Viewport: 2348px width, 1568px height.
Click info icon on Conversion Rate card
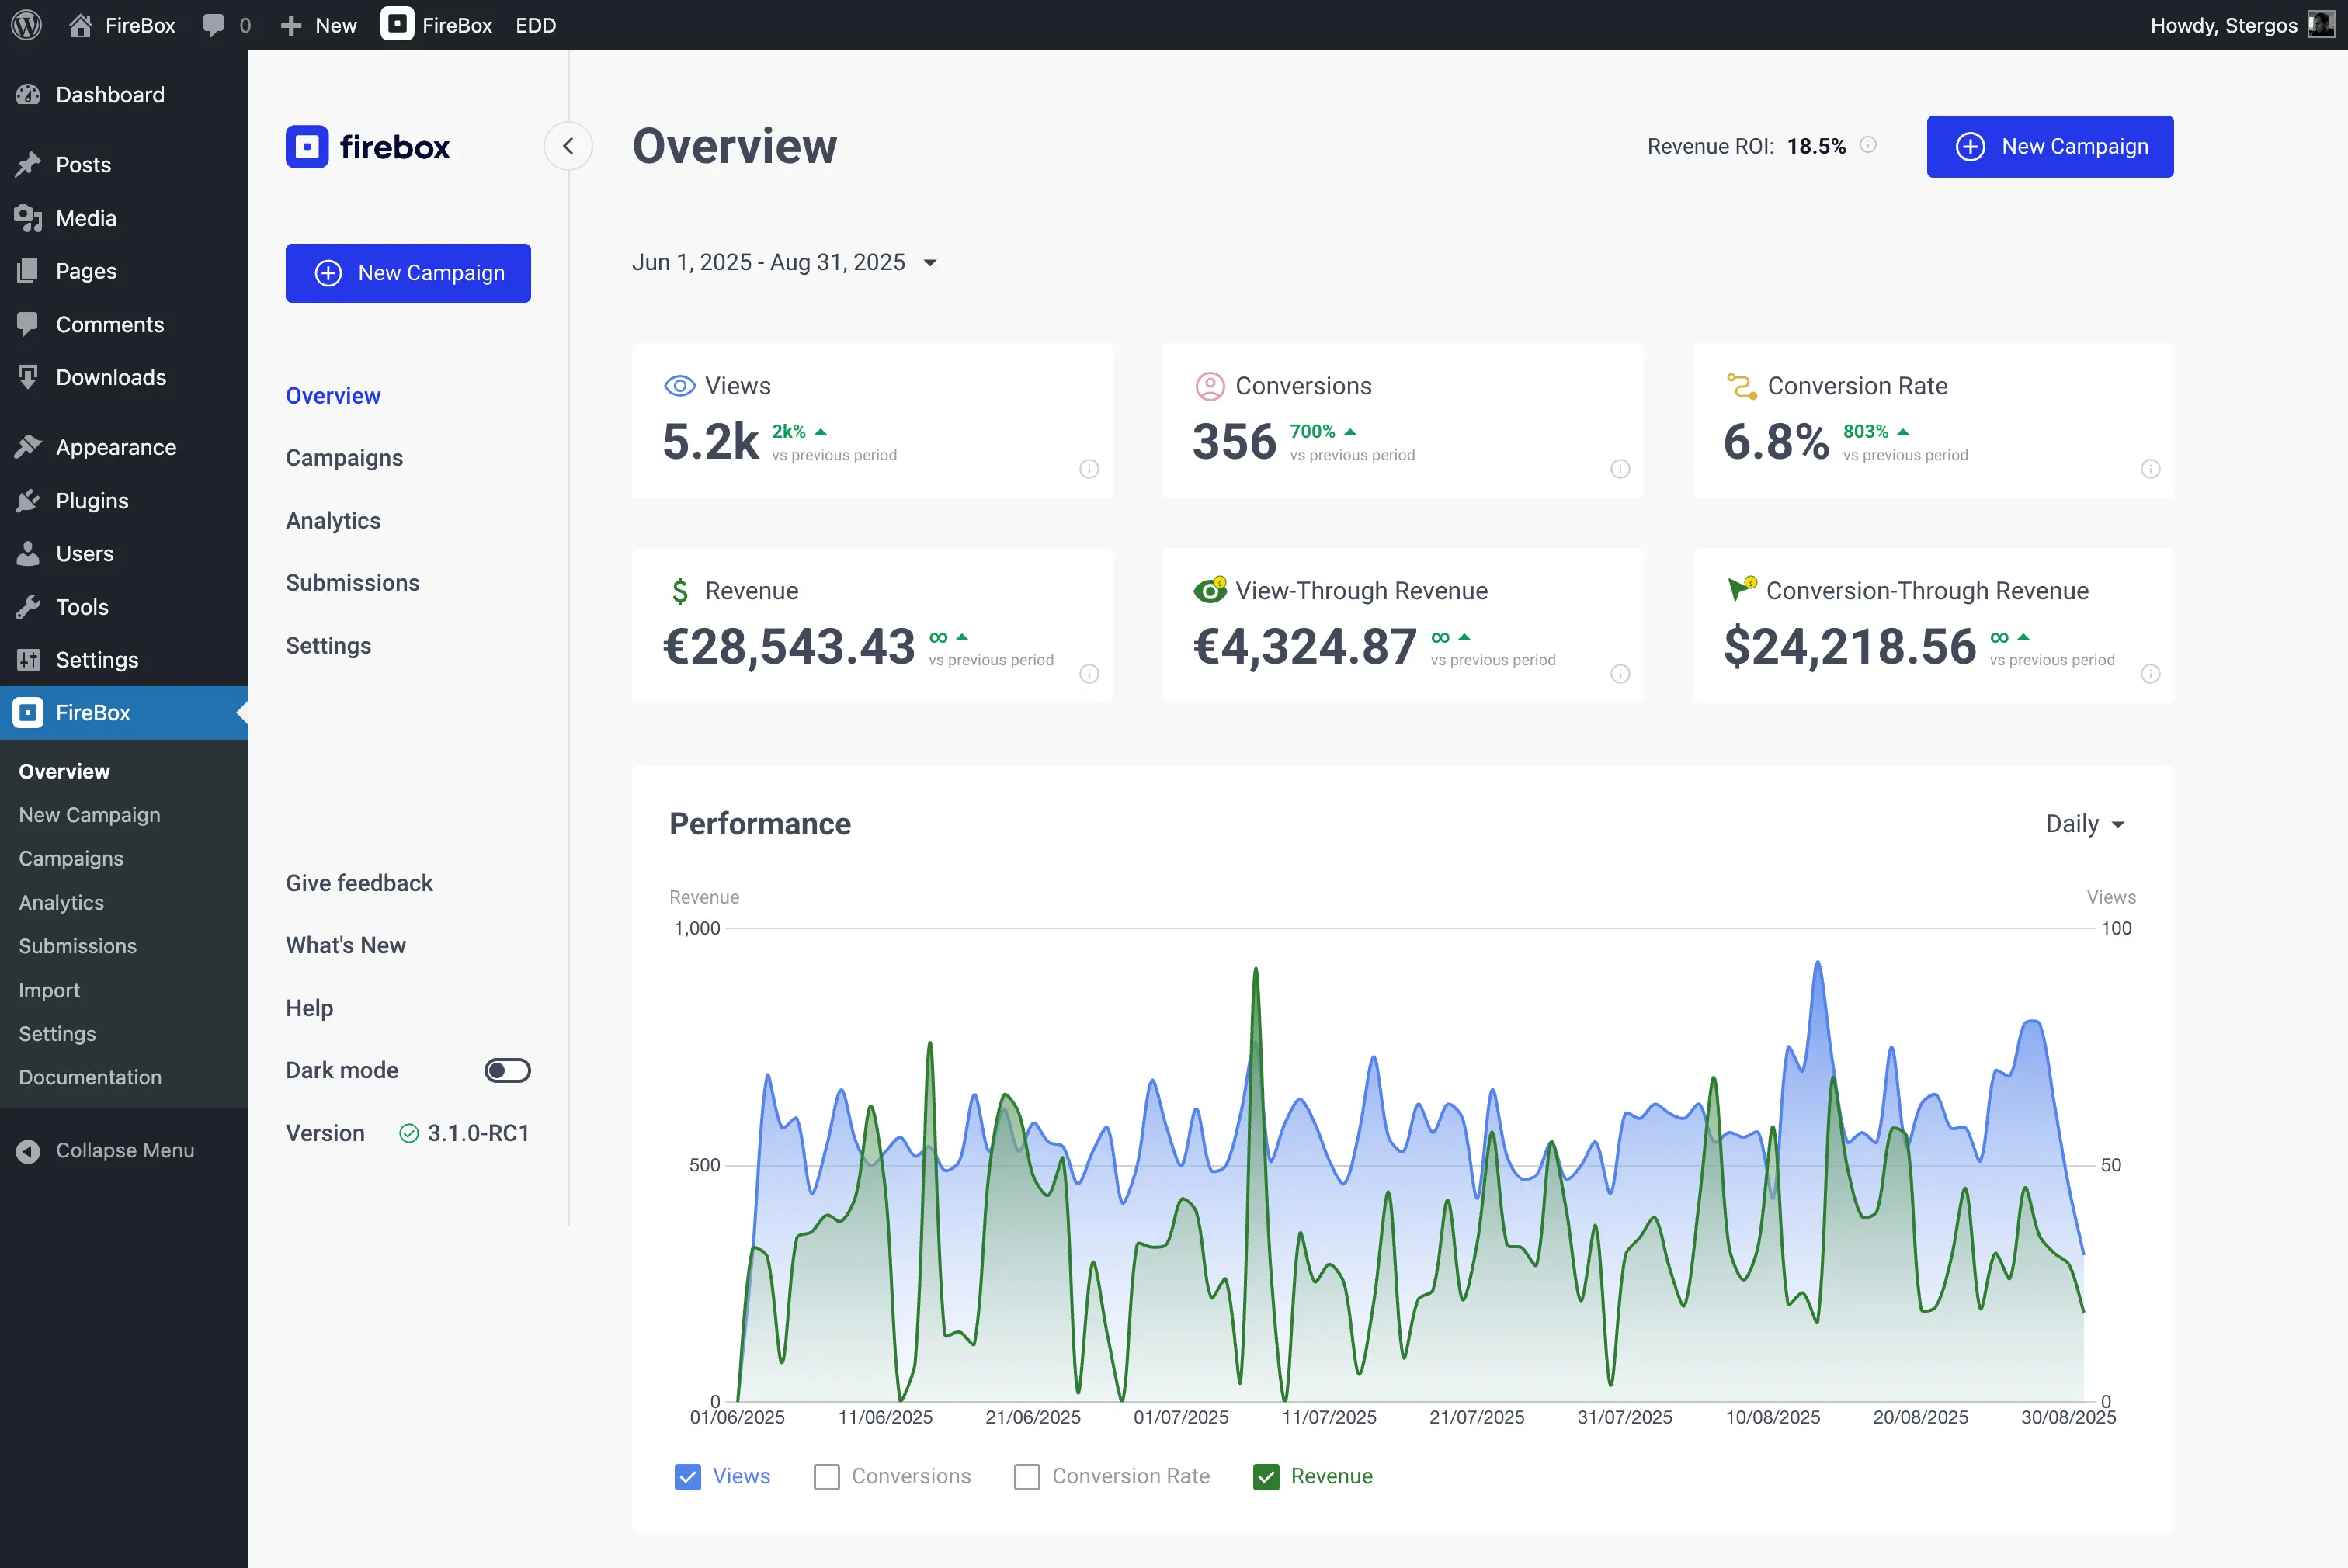2150,469
